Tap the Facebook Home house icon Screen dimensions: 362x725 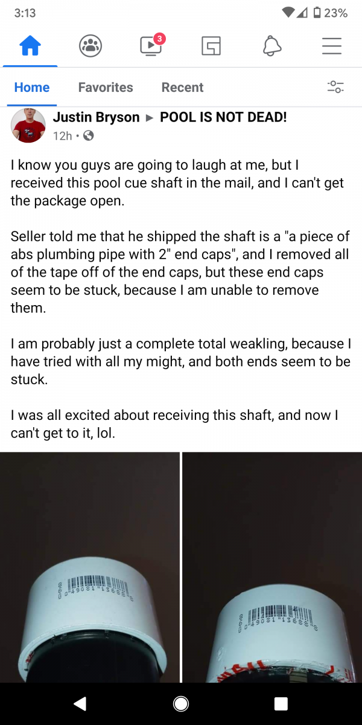tap(30, 46)
